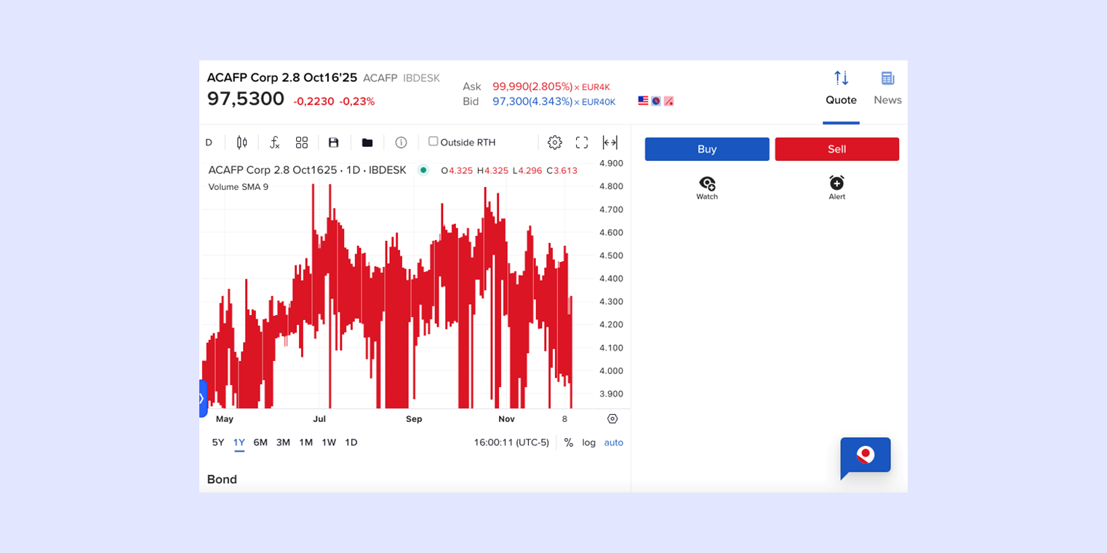Expand the blue left side panel arrow
The height and width of the screenshot is (553, 1107).
203,398
